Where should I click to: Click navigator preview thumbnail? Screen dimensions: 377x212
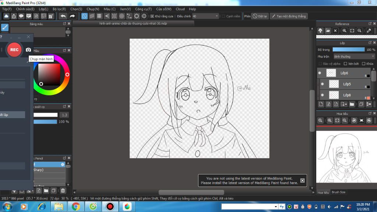(346, 157)
